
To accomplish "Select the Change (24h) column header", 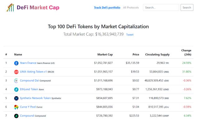I will point(186,52).
